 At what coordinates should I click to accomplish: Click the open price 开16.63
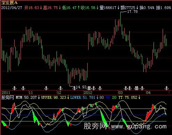(x=32, y=8)
